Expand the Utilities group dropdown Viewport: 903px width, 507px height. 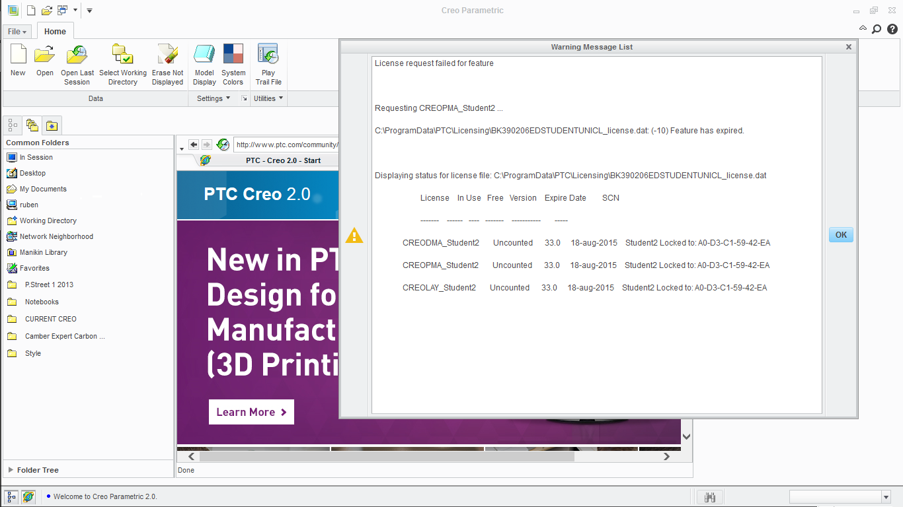pyautogui.click(x=268, y=98)
